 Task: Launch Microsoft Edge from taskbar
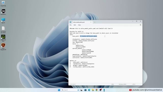89,90
